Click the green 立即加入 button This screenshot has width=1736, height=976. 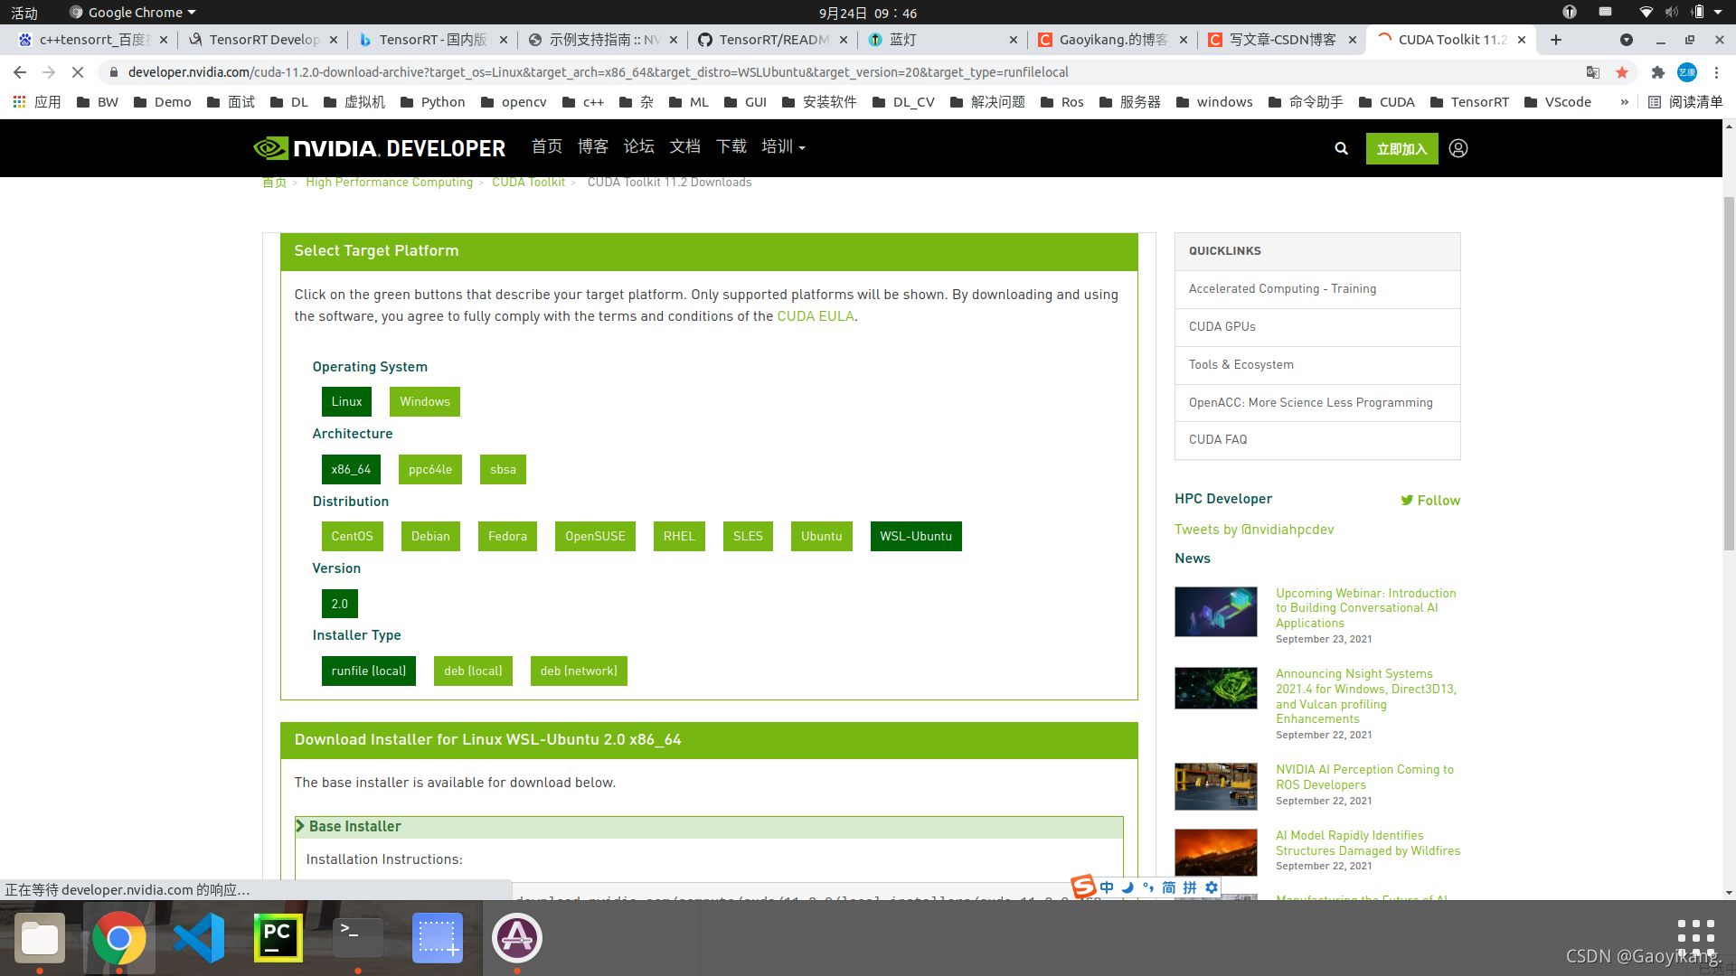pos(1401,149)
